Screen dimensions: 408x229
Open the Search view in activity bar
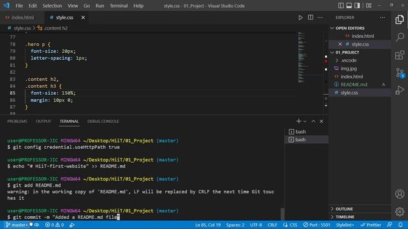coord(400,37)
